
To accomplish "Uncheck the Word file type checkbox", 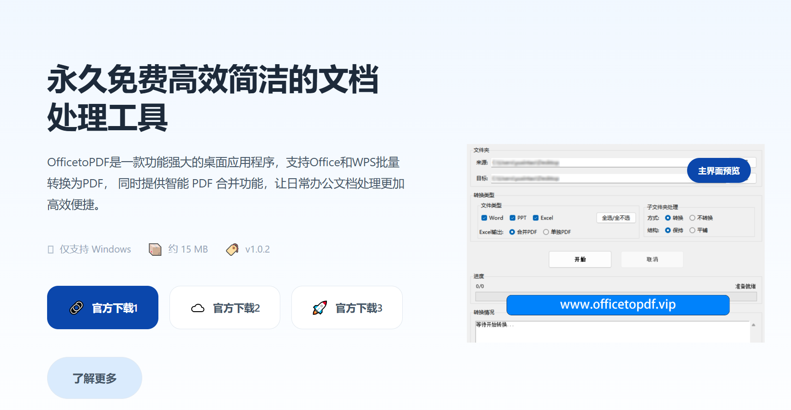I will point(484,218).
